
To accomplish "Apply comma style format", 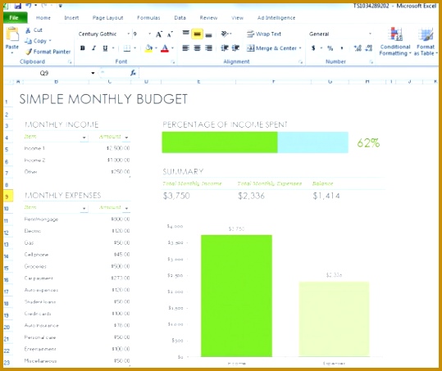I will (x=342, y=48).
